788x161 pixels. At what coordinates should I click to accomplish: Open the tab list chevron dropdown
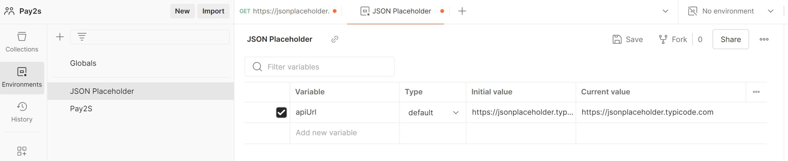665,11
